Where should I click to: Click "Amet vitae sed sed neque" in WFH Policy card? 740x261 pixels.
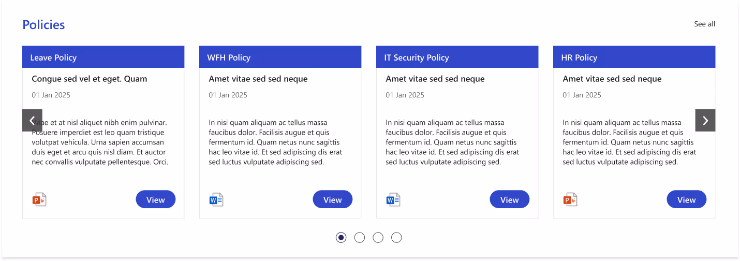tap(258, 79)
